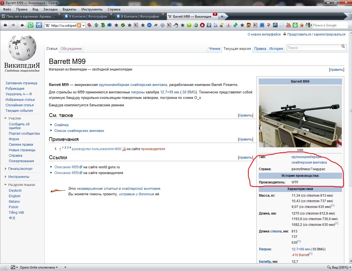
Task: Click the Forward arrow navigation button
Action: (13, 25)
